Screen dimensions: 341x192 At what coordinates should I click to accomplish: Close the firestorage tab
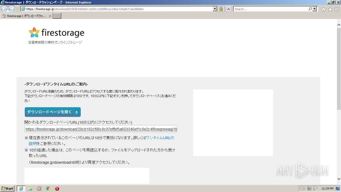(50, 16)
